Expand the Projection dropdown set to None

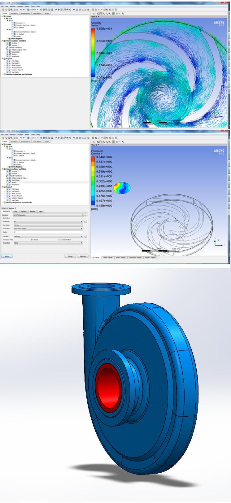(48, 243)
